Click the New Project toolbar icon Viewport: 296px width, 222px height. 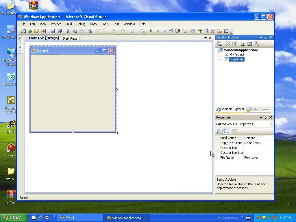(x=23, y=31)
